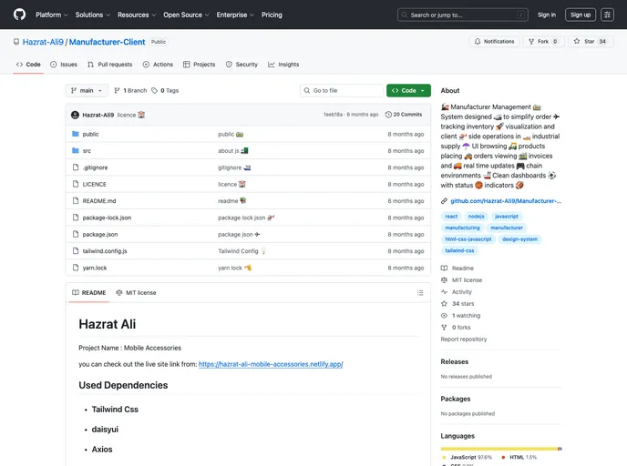Click the Go to file search field
The image size is (627, 466).
(342, 91)
